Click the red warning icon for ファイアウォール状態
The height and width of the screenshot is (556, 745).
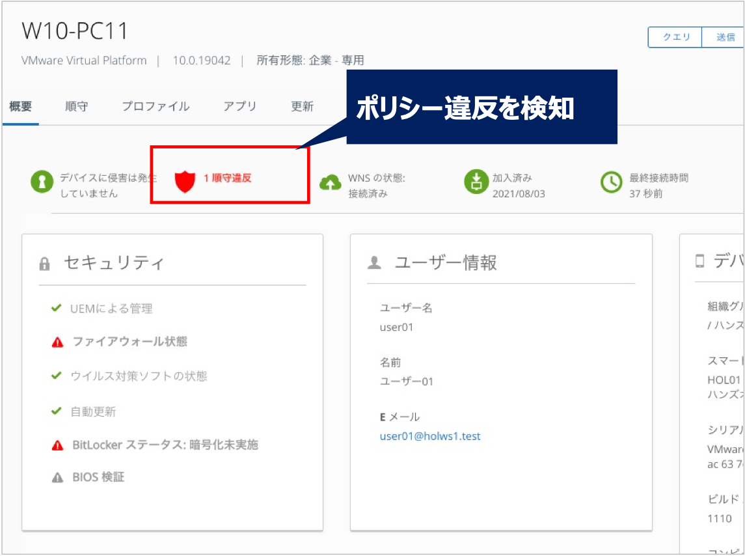coord(57,342)
